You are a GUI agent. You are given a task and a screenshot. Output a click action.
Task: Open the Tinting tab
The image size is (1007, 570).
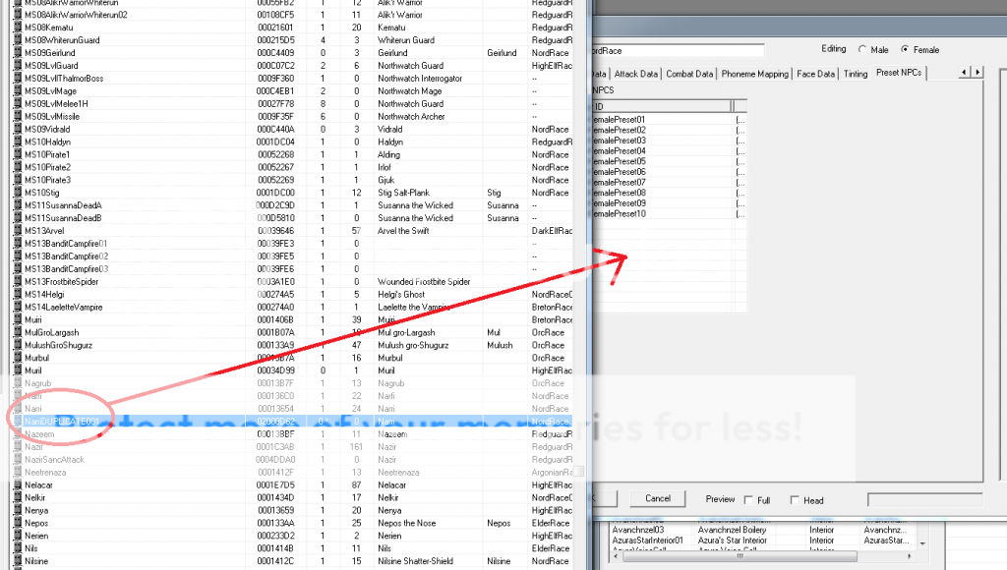tap(856, 74)
